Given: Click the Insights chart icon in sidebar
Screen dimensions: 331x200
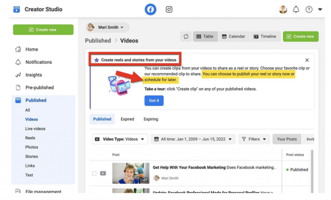Looking at the screenshot, I should tap(18, 75).
